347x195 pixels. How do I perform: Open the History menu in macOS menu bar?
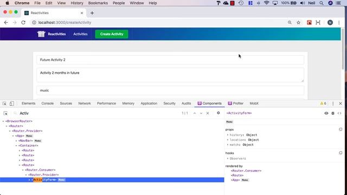tap(77, 3)
